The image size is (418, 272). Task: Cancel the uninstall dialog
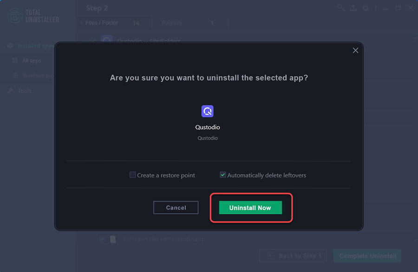176,207
